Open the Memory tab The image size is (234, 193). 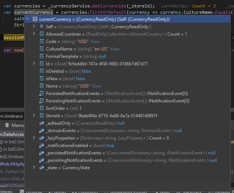[x=15, y=125]
